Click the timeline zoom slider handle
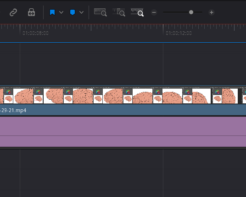The image size is (246, 197). pos(191,12)
